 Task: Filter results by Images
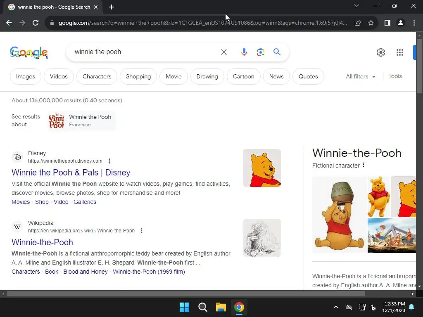[26, 76]
